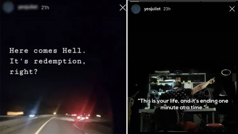Tap the 'Here comes Hell.' text line

click(48, 51)
